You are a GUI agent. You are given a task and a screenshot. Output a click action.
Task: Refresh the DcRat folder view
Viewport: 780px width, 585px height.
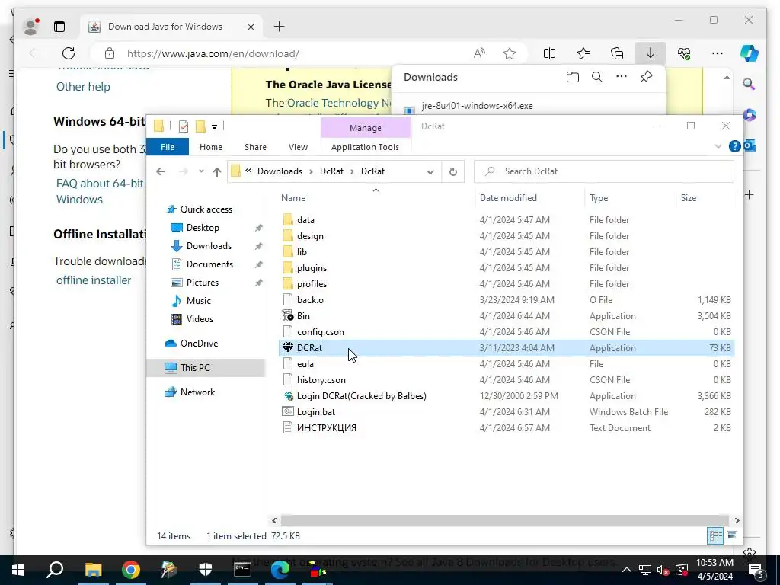coord(452,171)
